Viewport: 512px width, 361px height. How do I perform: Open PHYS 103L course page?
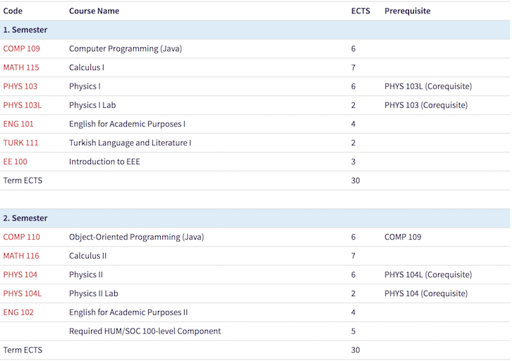23,106
